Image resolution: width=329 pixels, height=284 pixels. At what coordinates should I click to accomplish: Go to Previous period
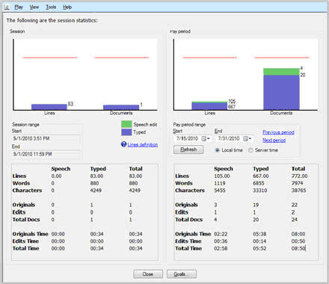point(278,132)
